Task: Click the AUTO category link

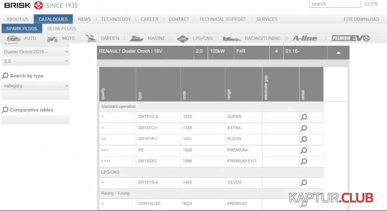Action: click(x=30, y=39)
